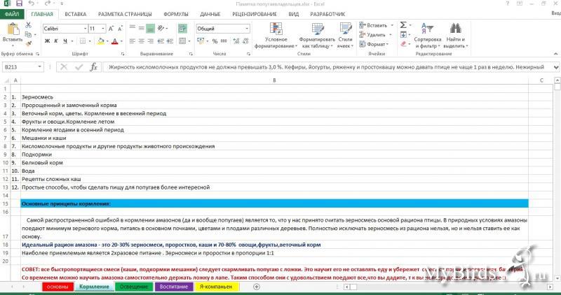Click the AutoSum sigma icon
561x295 pixels.
404,25
